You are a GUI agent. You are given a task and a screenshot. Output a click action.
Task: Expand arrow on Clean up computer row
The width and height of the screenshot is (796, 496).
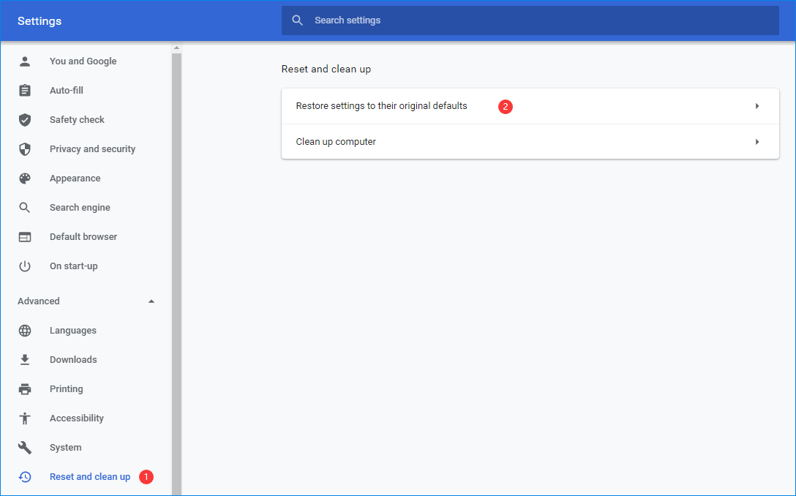(757, 142)
